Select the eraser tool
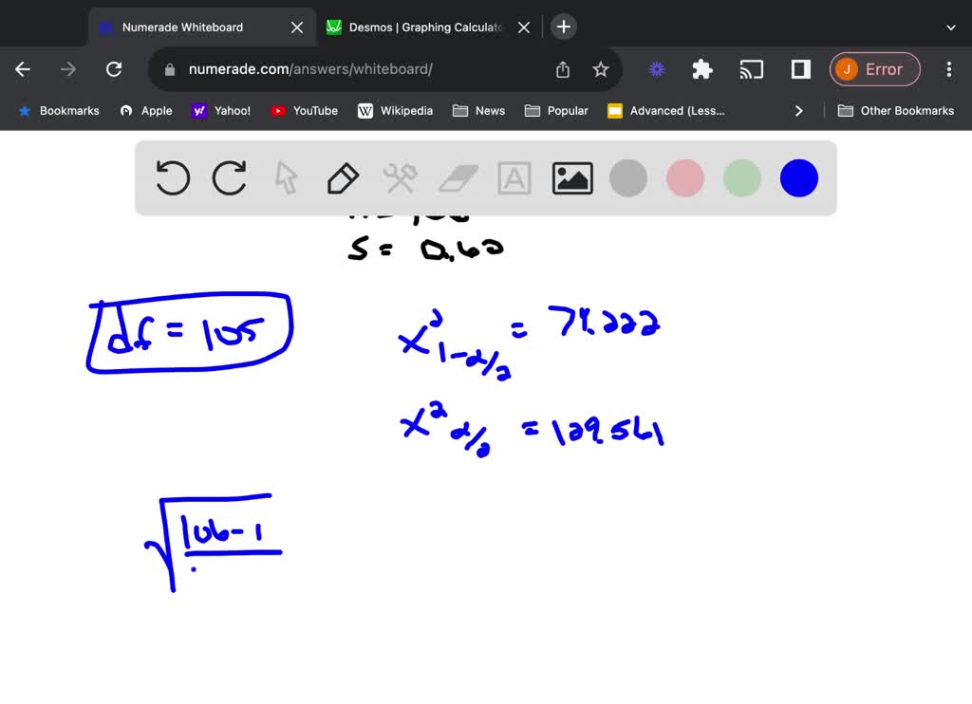This screenshot has height=704, width=972. click(458, 179)
